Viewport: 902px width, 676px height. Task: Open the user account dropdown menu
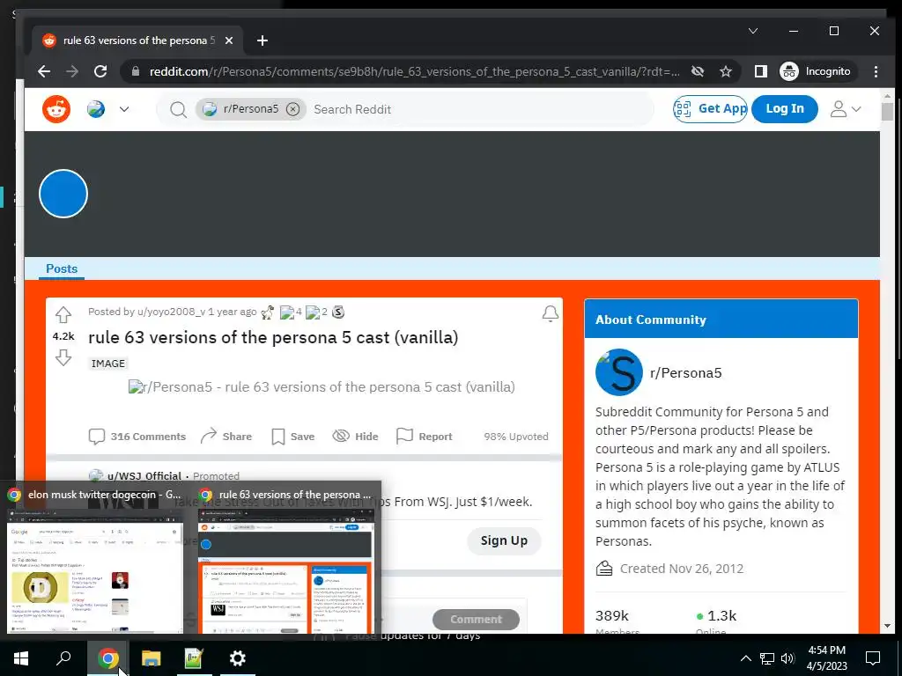[845, 109]
